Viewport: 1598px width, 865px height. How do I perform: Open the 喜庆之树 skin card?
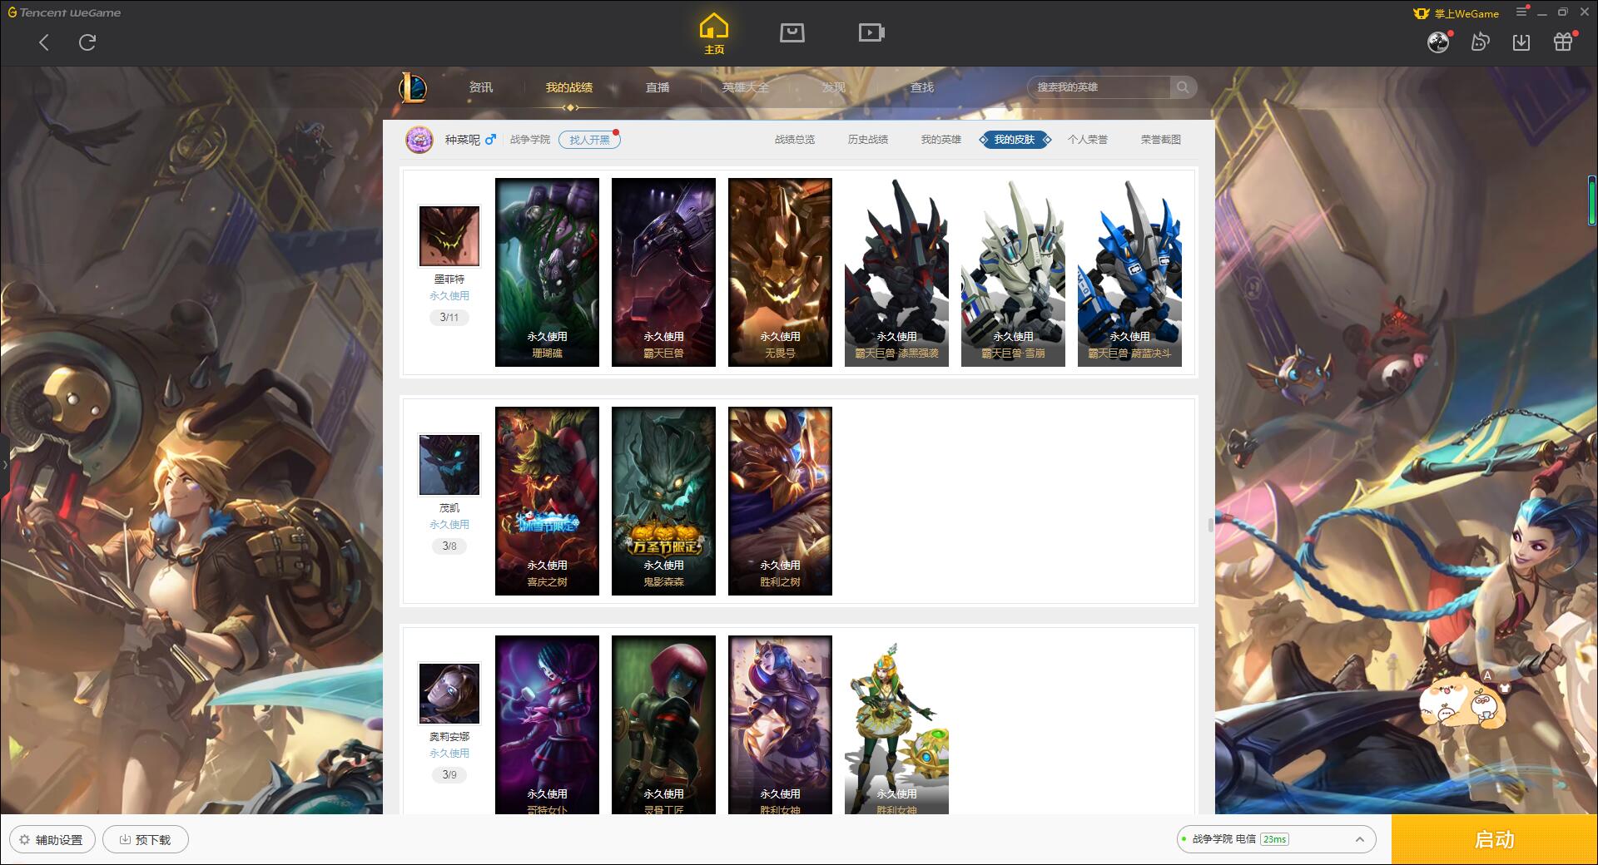click(x=547, y=501)
